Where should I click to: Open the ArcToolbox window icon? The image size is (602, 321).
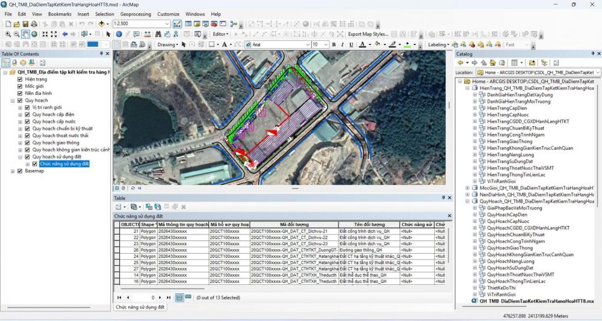[214, 24]
